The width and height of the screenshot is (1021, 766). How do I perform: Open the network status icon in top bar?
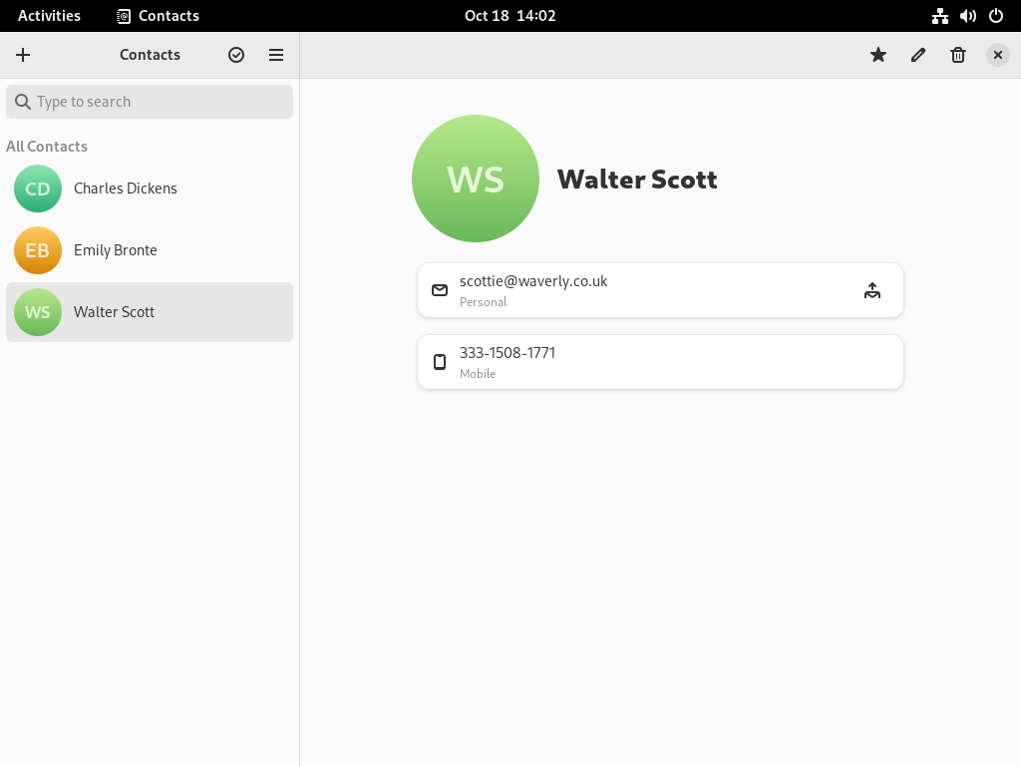939,16
